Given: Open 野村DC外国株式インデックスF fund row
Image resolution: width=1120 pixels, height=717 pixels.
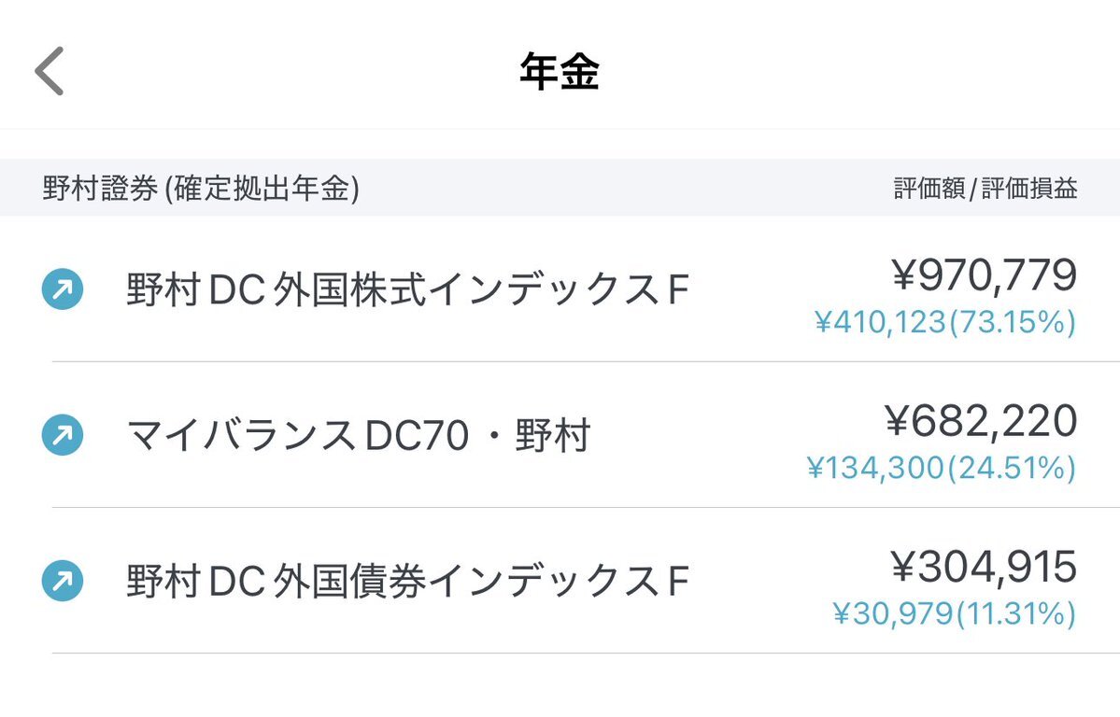Looking at the screenshot, I should pyautogui.click(x=560, y=289).
